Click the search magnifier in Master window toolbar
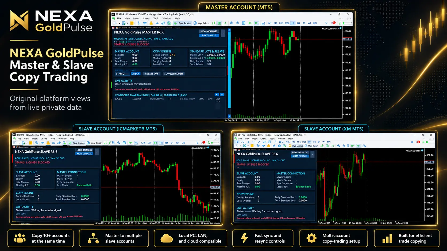This screenshot has height=251, width=447. [x=326, y=23]
